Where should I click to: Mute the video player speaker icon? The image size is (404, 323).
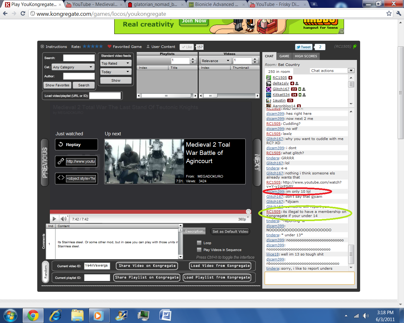click(64, 219)
